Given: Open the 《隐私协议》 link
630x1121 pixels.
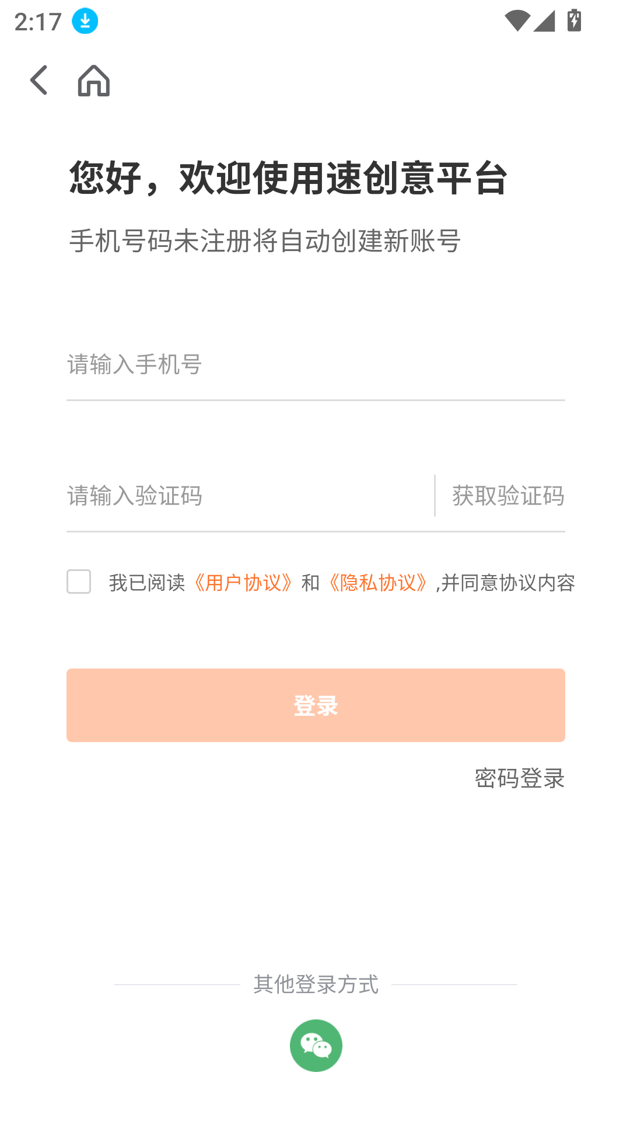Looking at the screenshot, I should [x=378, y=583].
